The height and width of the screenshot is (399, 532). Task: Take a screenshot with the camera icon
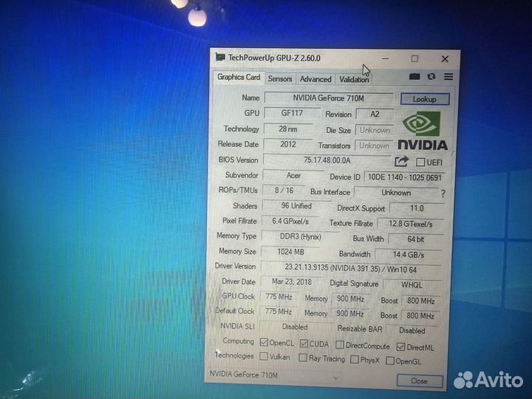415,76
